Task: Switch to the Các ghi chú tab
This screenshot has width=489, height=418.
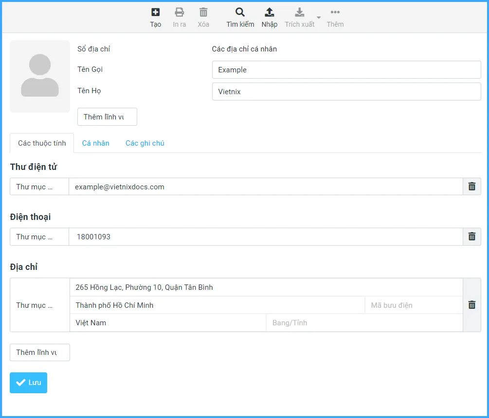Action: coord(145,143)
